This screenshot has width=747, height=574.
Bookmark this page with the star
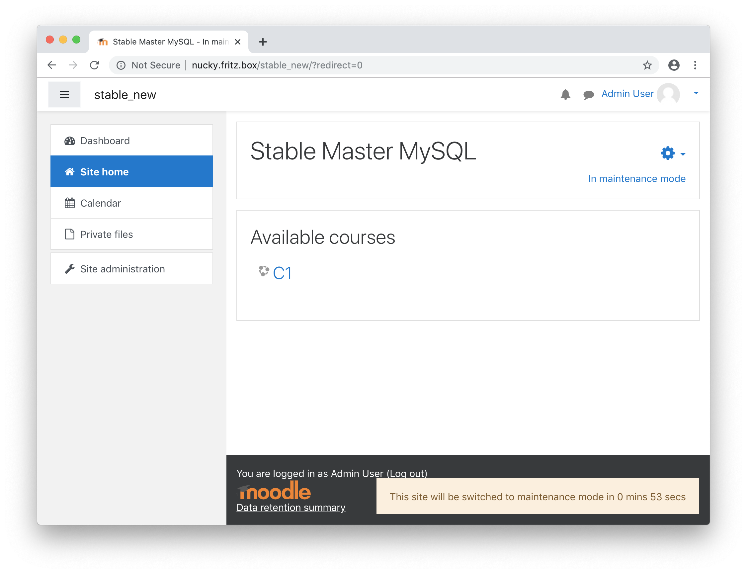tap(647, 65)
